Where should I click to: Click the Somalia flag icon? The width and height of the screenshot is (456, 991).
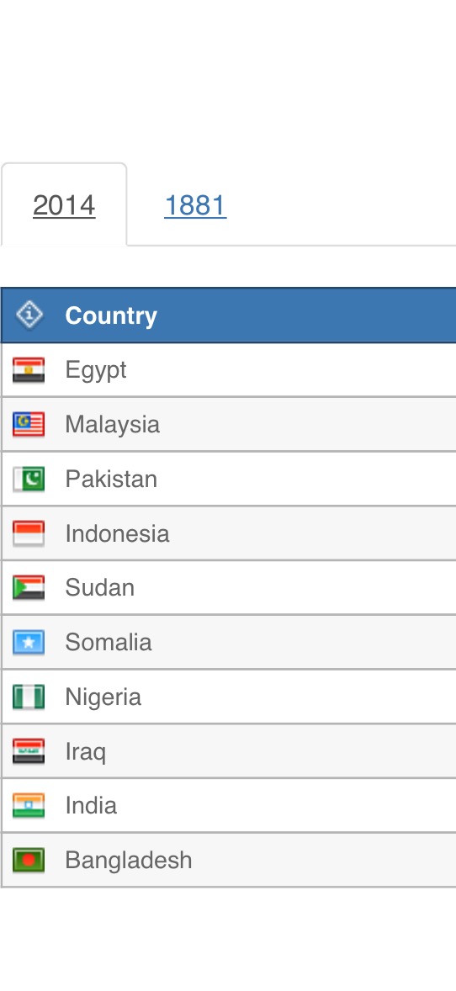tap(29, 643)
